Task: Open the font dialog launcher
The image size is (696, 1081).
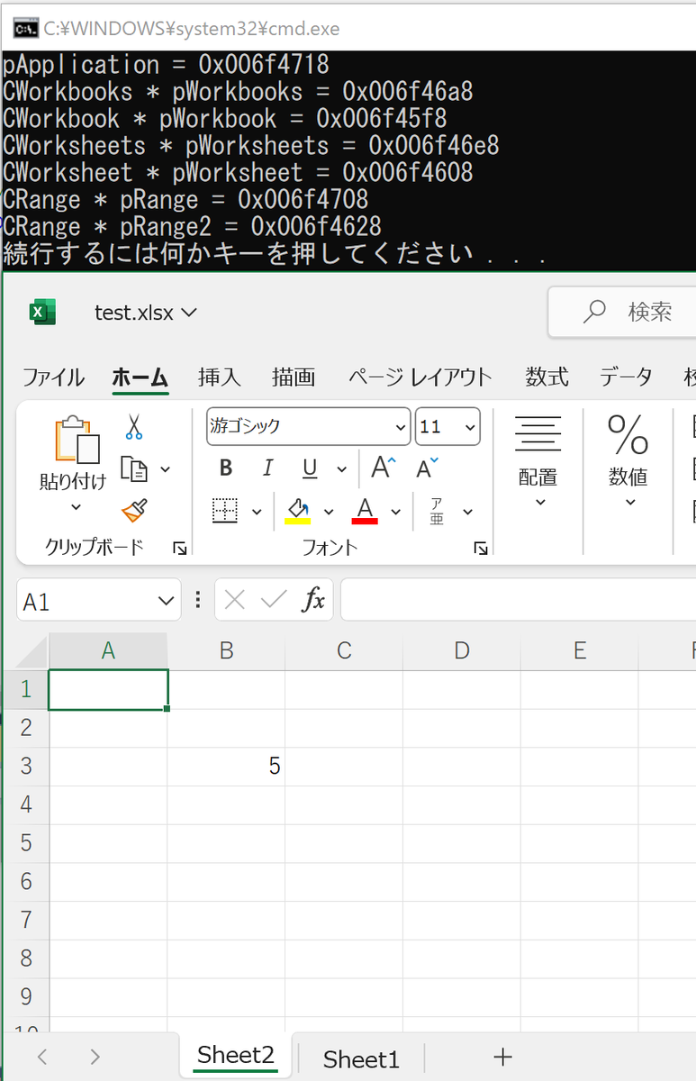Action: pos(481,548)
